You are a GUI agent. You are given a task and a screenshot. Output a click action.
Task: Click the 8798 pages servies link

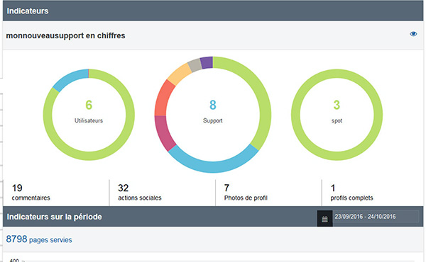click(39, 239)
